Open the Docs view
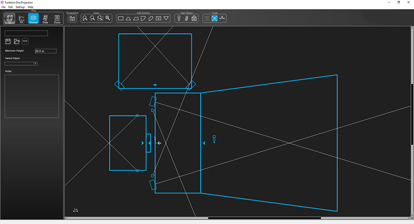 [x=57, y=19]
